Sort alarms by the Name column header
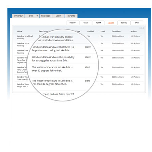Viewport: 152px width, 152px height. tap(20, 31)
